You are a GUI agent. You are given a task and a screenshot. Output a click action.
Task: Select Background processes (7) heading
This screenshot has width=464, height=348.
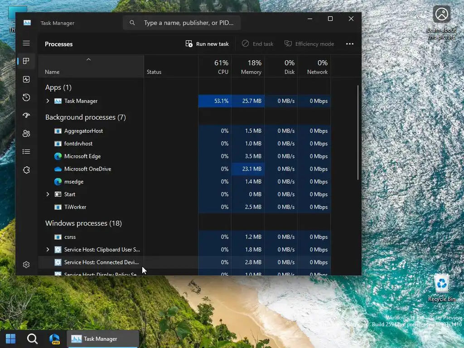click(x=86, y=117)
